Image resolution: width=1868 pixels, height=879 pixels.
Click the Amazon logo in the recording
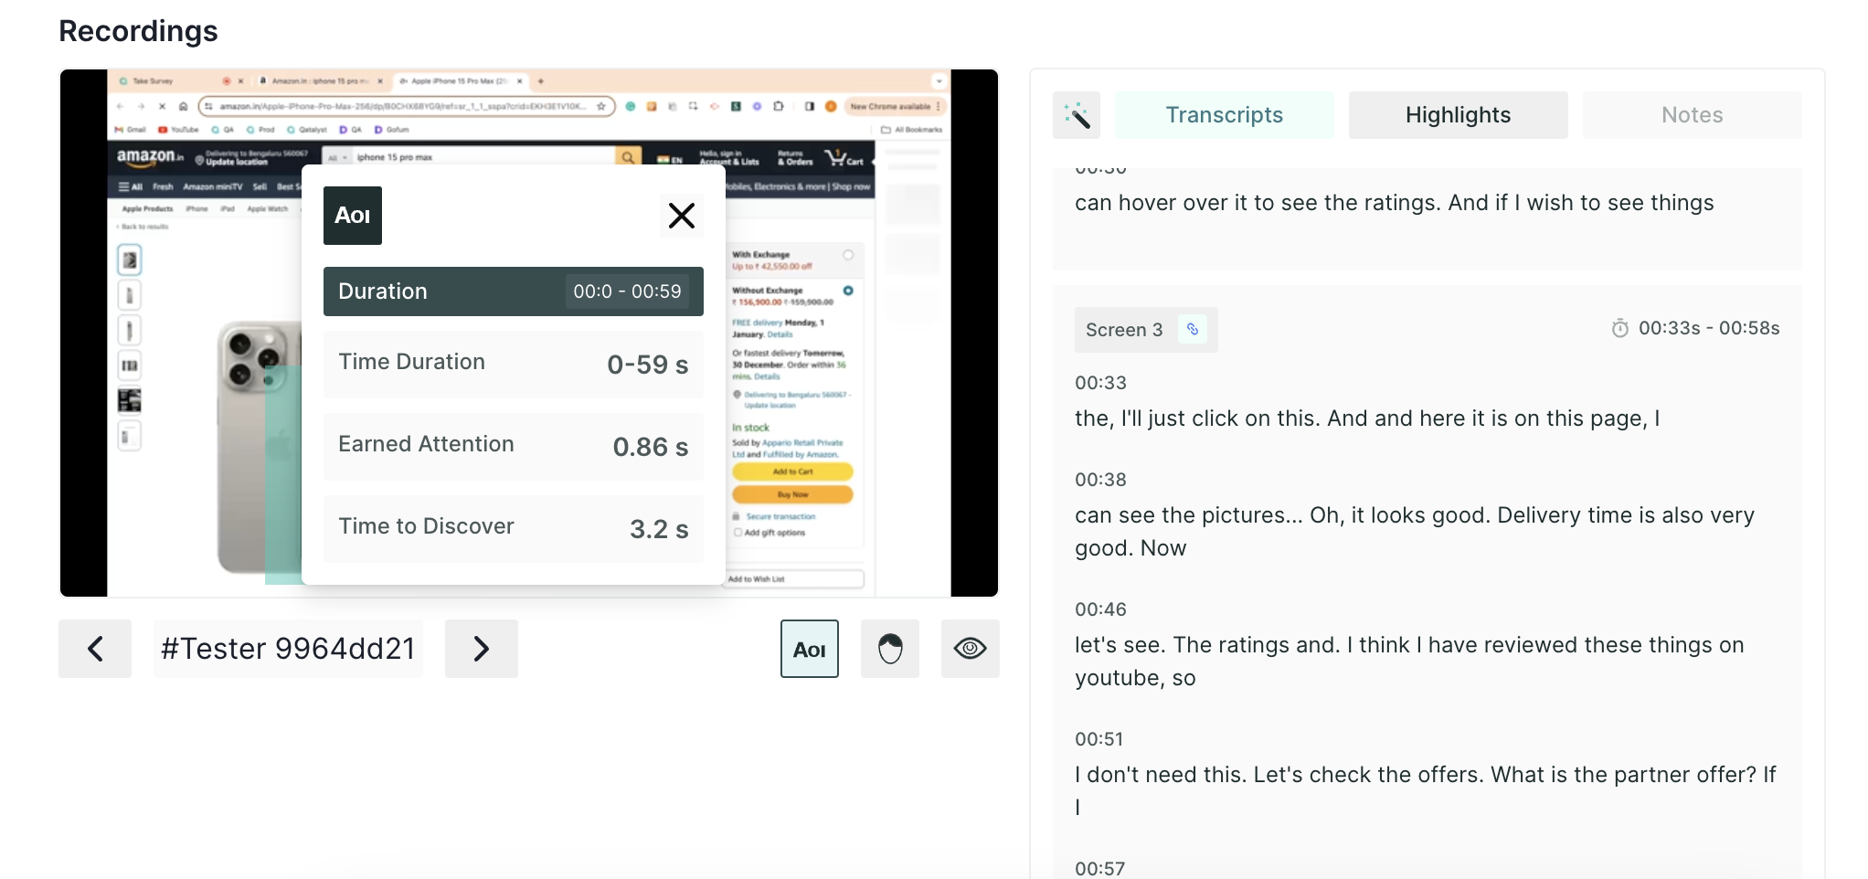149,156
